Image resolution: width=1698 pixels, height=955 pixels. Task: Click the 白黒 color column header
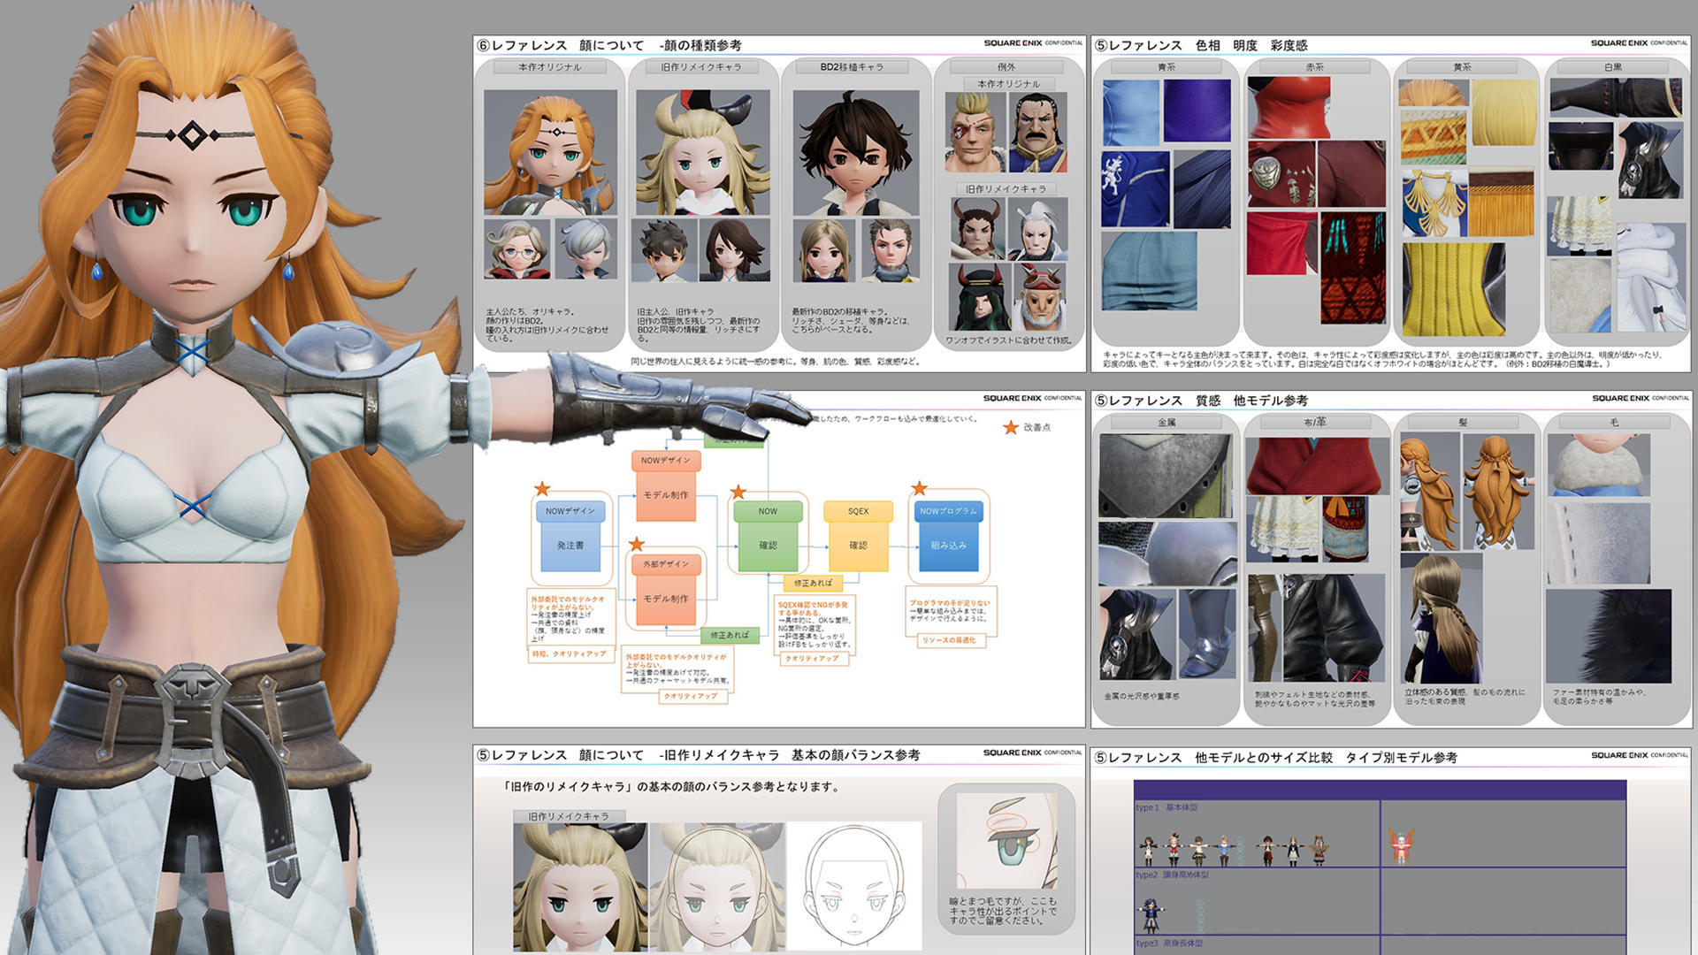pyautogui.click(x=1613, y=67)
